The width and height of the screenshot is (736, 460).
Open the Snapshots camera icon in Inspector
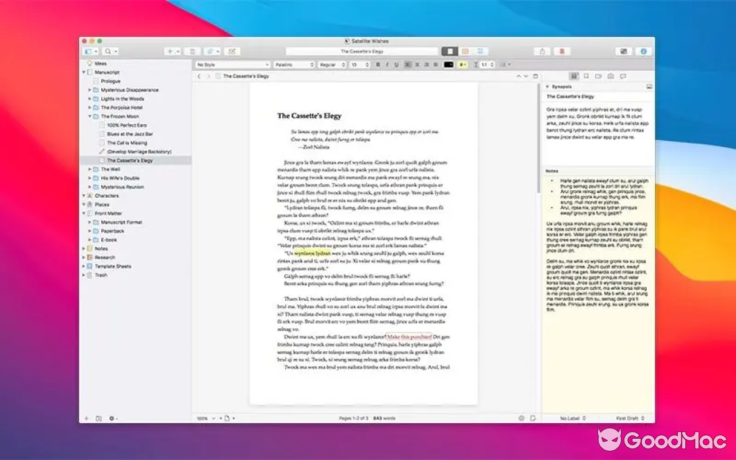[x=611, y=76]
